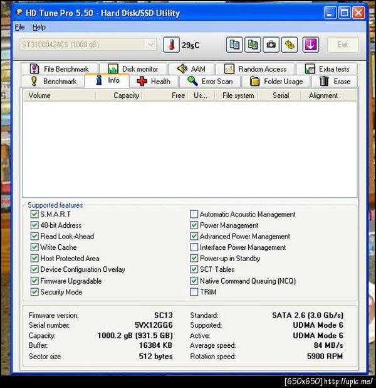Click the sector size value 512 bytes
This screenshot has height=388, width=376.
[x=155, y=356]
